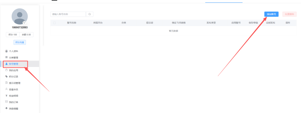This screenshot has width=301, height=113.
Task: Select 账号管理 menu entry
Action: pyautogui.click(x=20, y=64)
